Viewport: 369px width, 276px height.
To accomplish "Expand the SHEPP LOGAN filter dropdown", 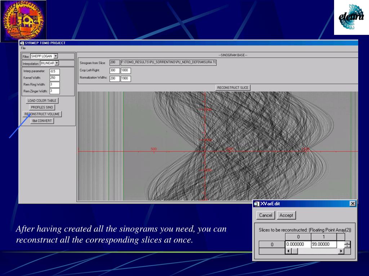I will click(x=55, y=56).
